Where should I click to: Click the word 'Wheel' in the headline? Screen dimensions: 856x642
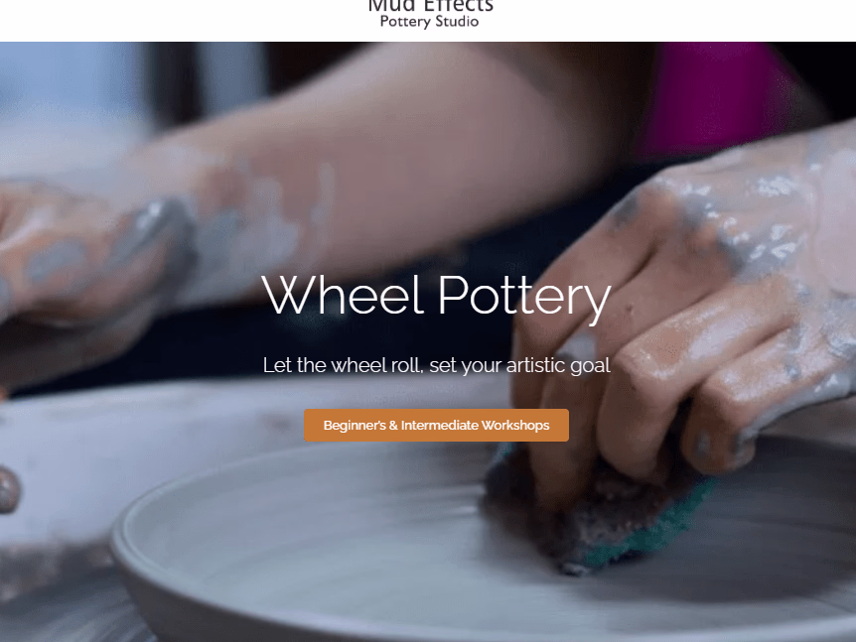tap(343, 295)
